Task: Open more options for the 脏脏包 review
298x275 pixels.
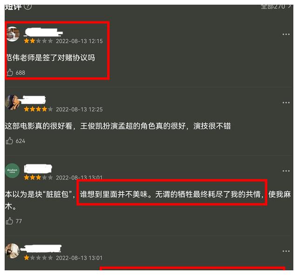Action: (x=286, y=171)
